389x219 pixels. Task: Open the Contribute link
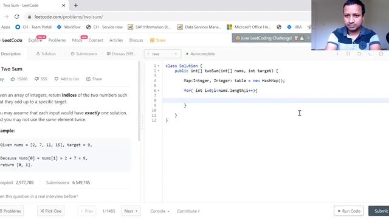188,211
